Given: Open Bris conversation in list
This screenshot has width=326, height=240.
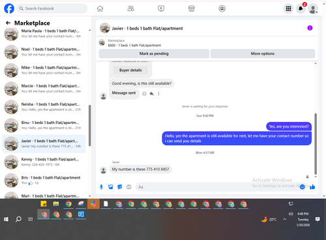Looking at the screenshot, I should (44, 180).
